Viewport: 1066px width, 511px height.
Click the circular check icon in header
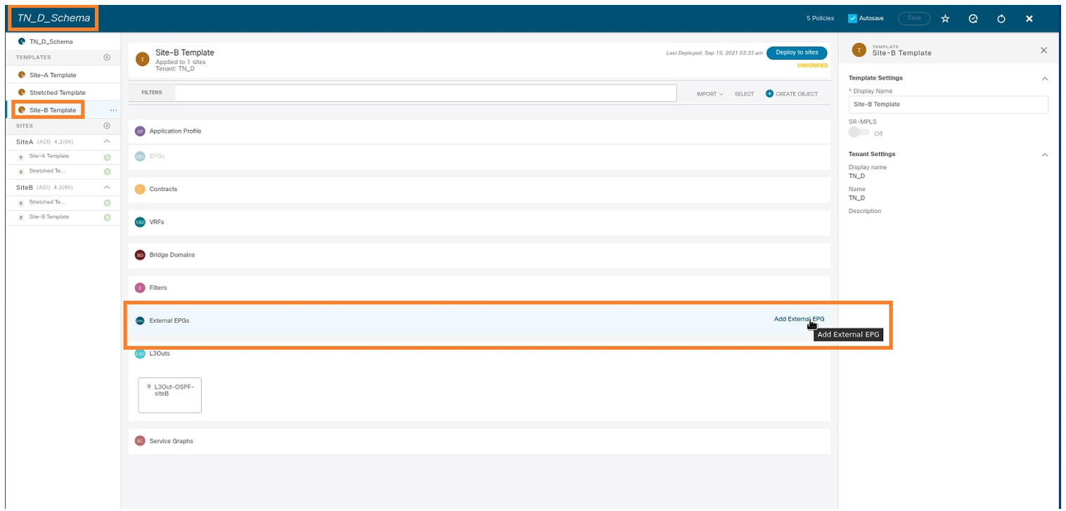pos(973,19)
